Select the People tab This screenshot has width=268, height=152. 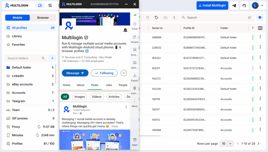point(123,85)
